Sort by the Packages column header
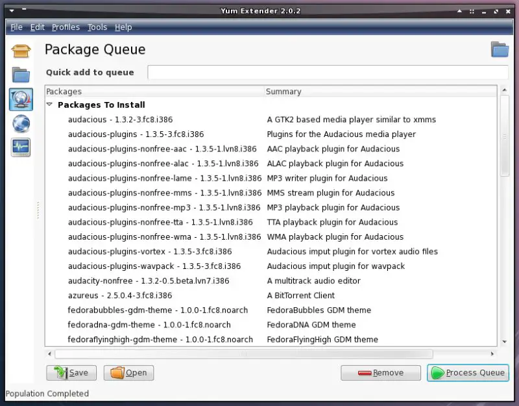519x406 pixels. tap(154, 92)
